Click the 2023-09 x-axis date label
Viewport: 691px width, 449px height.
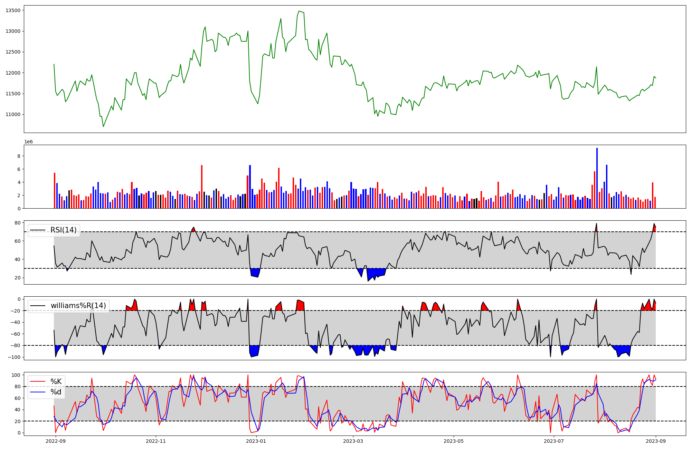[x=656, y=441]
